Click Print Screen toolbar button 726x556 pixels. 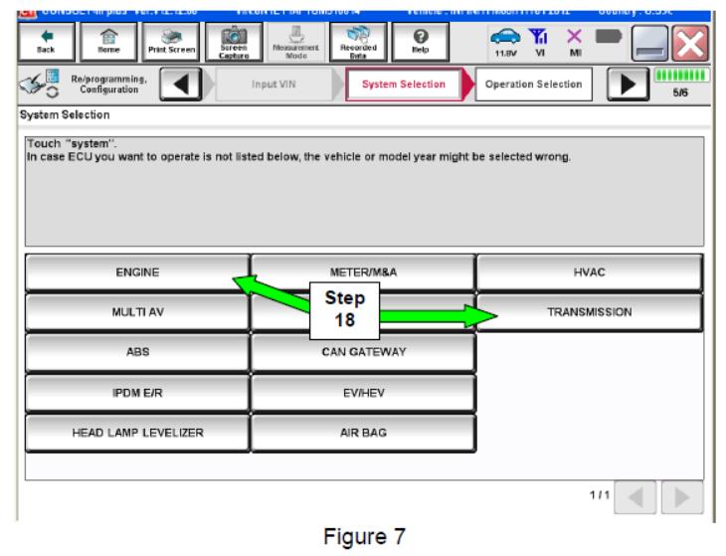click(x=171, y=42)
